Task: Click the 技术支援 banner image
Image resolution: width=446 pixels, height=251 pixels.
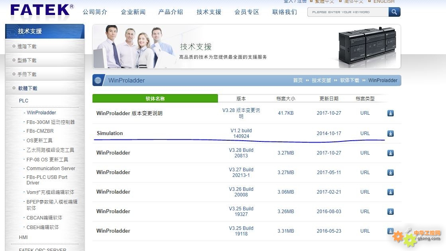Action: point(247,47)
